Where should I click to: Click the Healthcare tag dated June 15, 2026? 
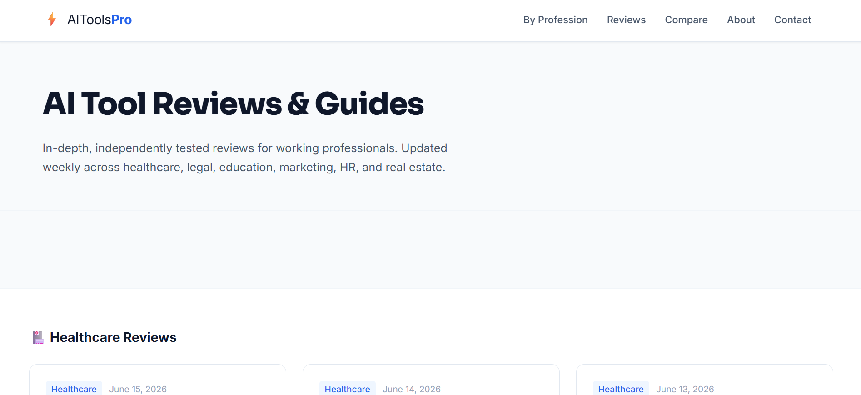(x=74, y=389)
